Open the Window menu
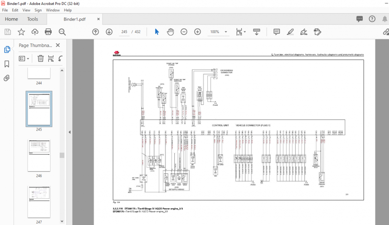Image resolution: width=389 pixels, height=225 pixels. coord(52,10)
